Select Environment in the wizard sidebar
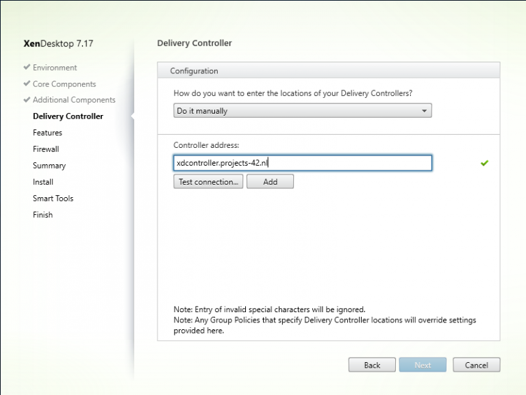The height and width of the screenshot is (395, 526). pos(55,68)
